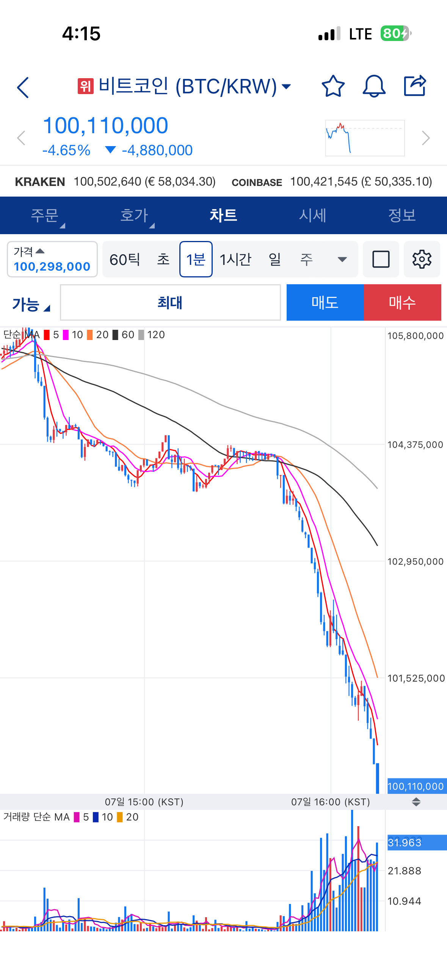Go to next coin with right chevron
447x970 pixels.
coord(425,138)
